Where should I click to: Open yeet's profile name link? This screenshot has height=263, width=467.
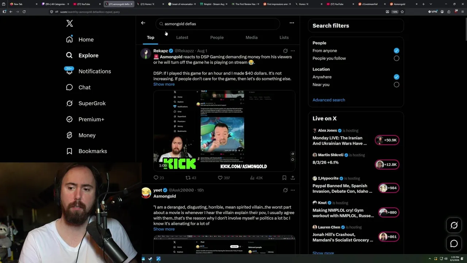(x=158, y=190)
